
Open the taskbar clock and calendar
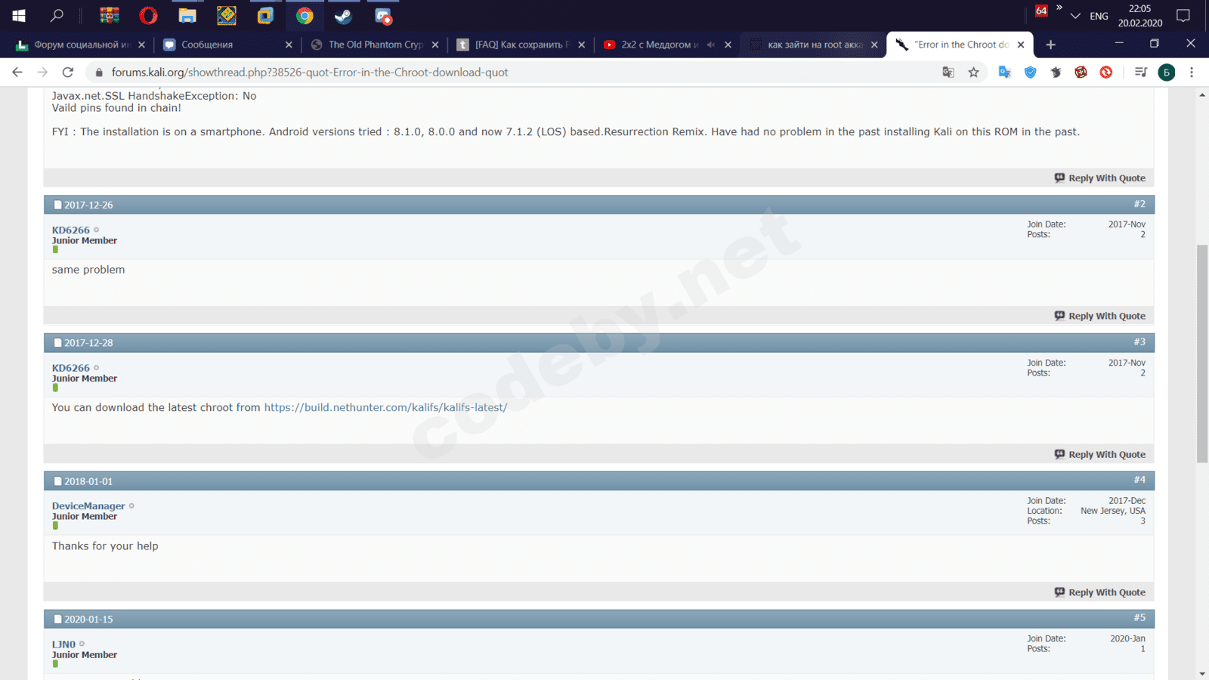pos(1140,15)
